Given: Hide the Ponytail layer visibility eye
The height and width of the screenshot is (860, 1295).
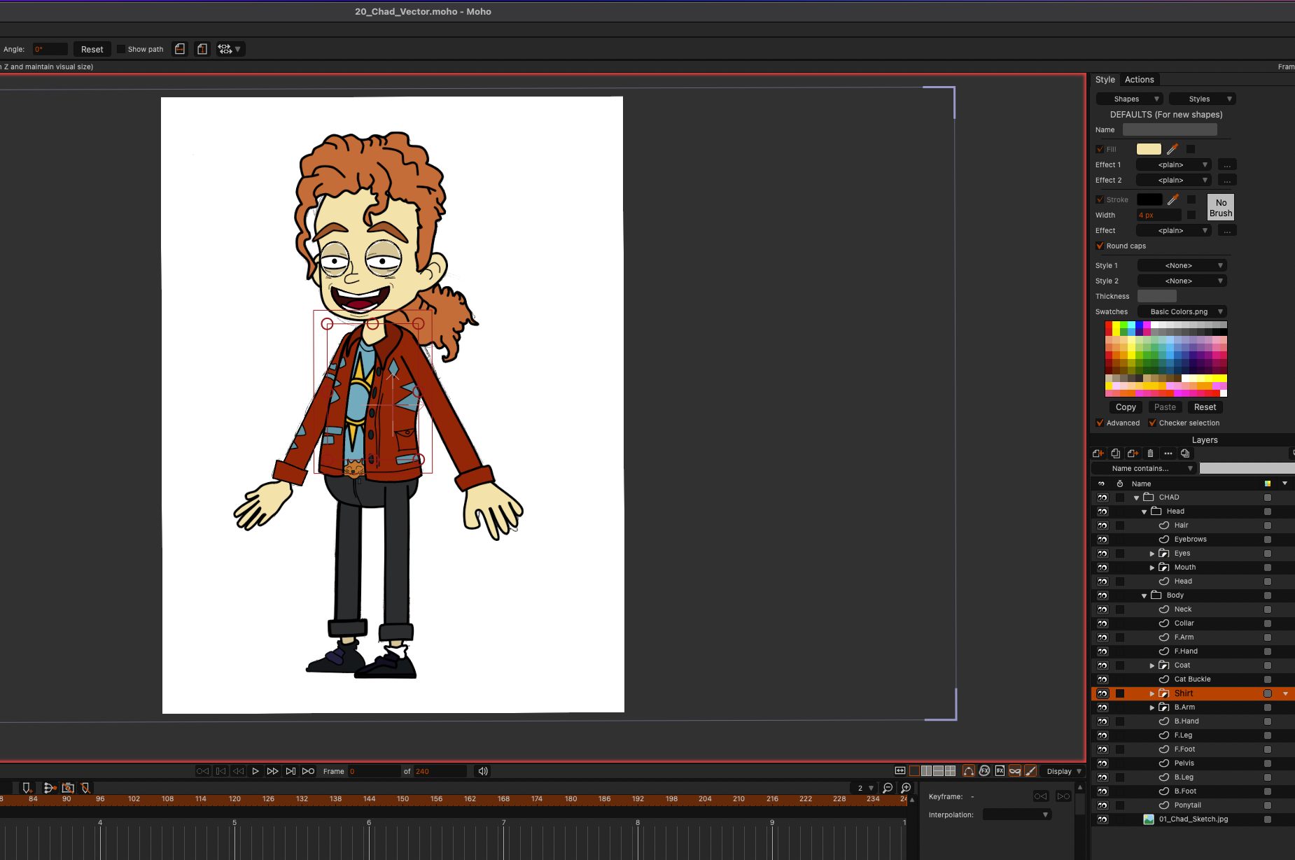Looking at the screenshot, I should point(1102,805).
